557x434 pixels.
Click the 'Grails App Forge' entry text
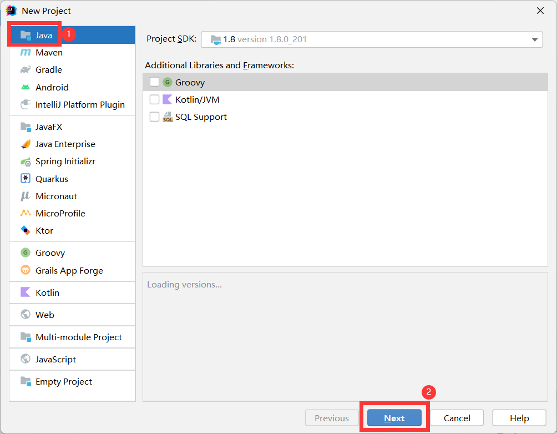tap(69, 270)
